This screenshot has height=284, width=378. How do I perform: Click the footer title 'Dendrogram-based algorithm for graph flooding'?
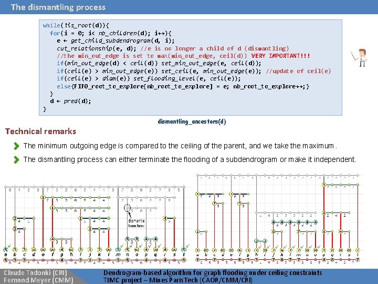[x=213, y=273]
